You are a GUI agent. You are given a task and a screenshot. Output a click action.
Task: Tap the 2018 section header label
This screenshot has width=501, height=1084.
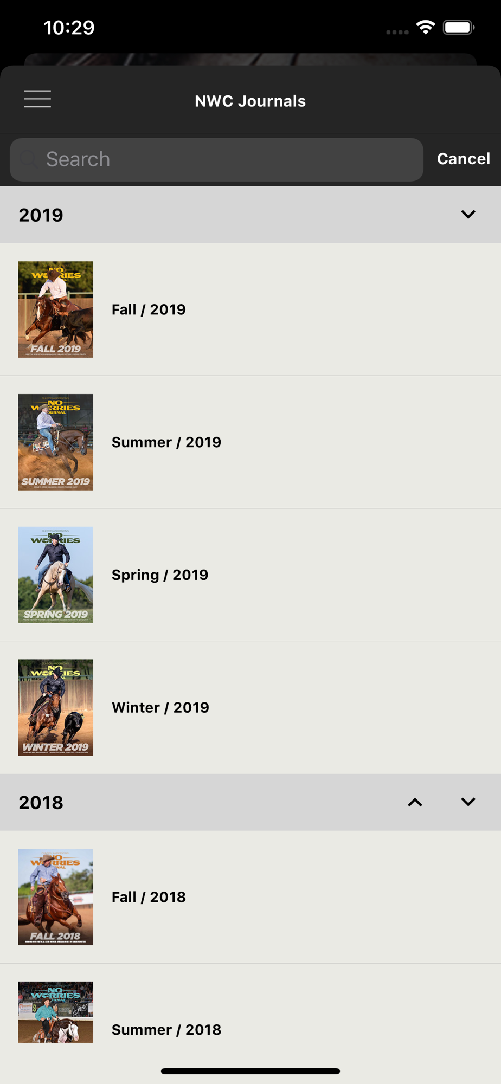(x=41, y=803)
